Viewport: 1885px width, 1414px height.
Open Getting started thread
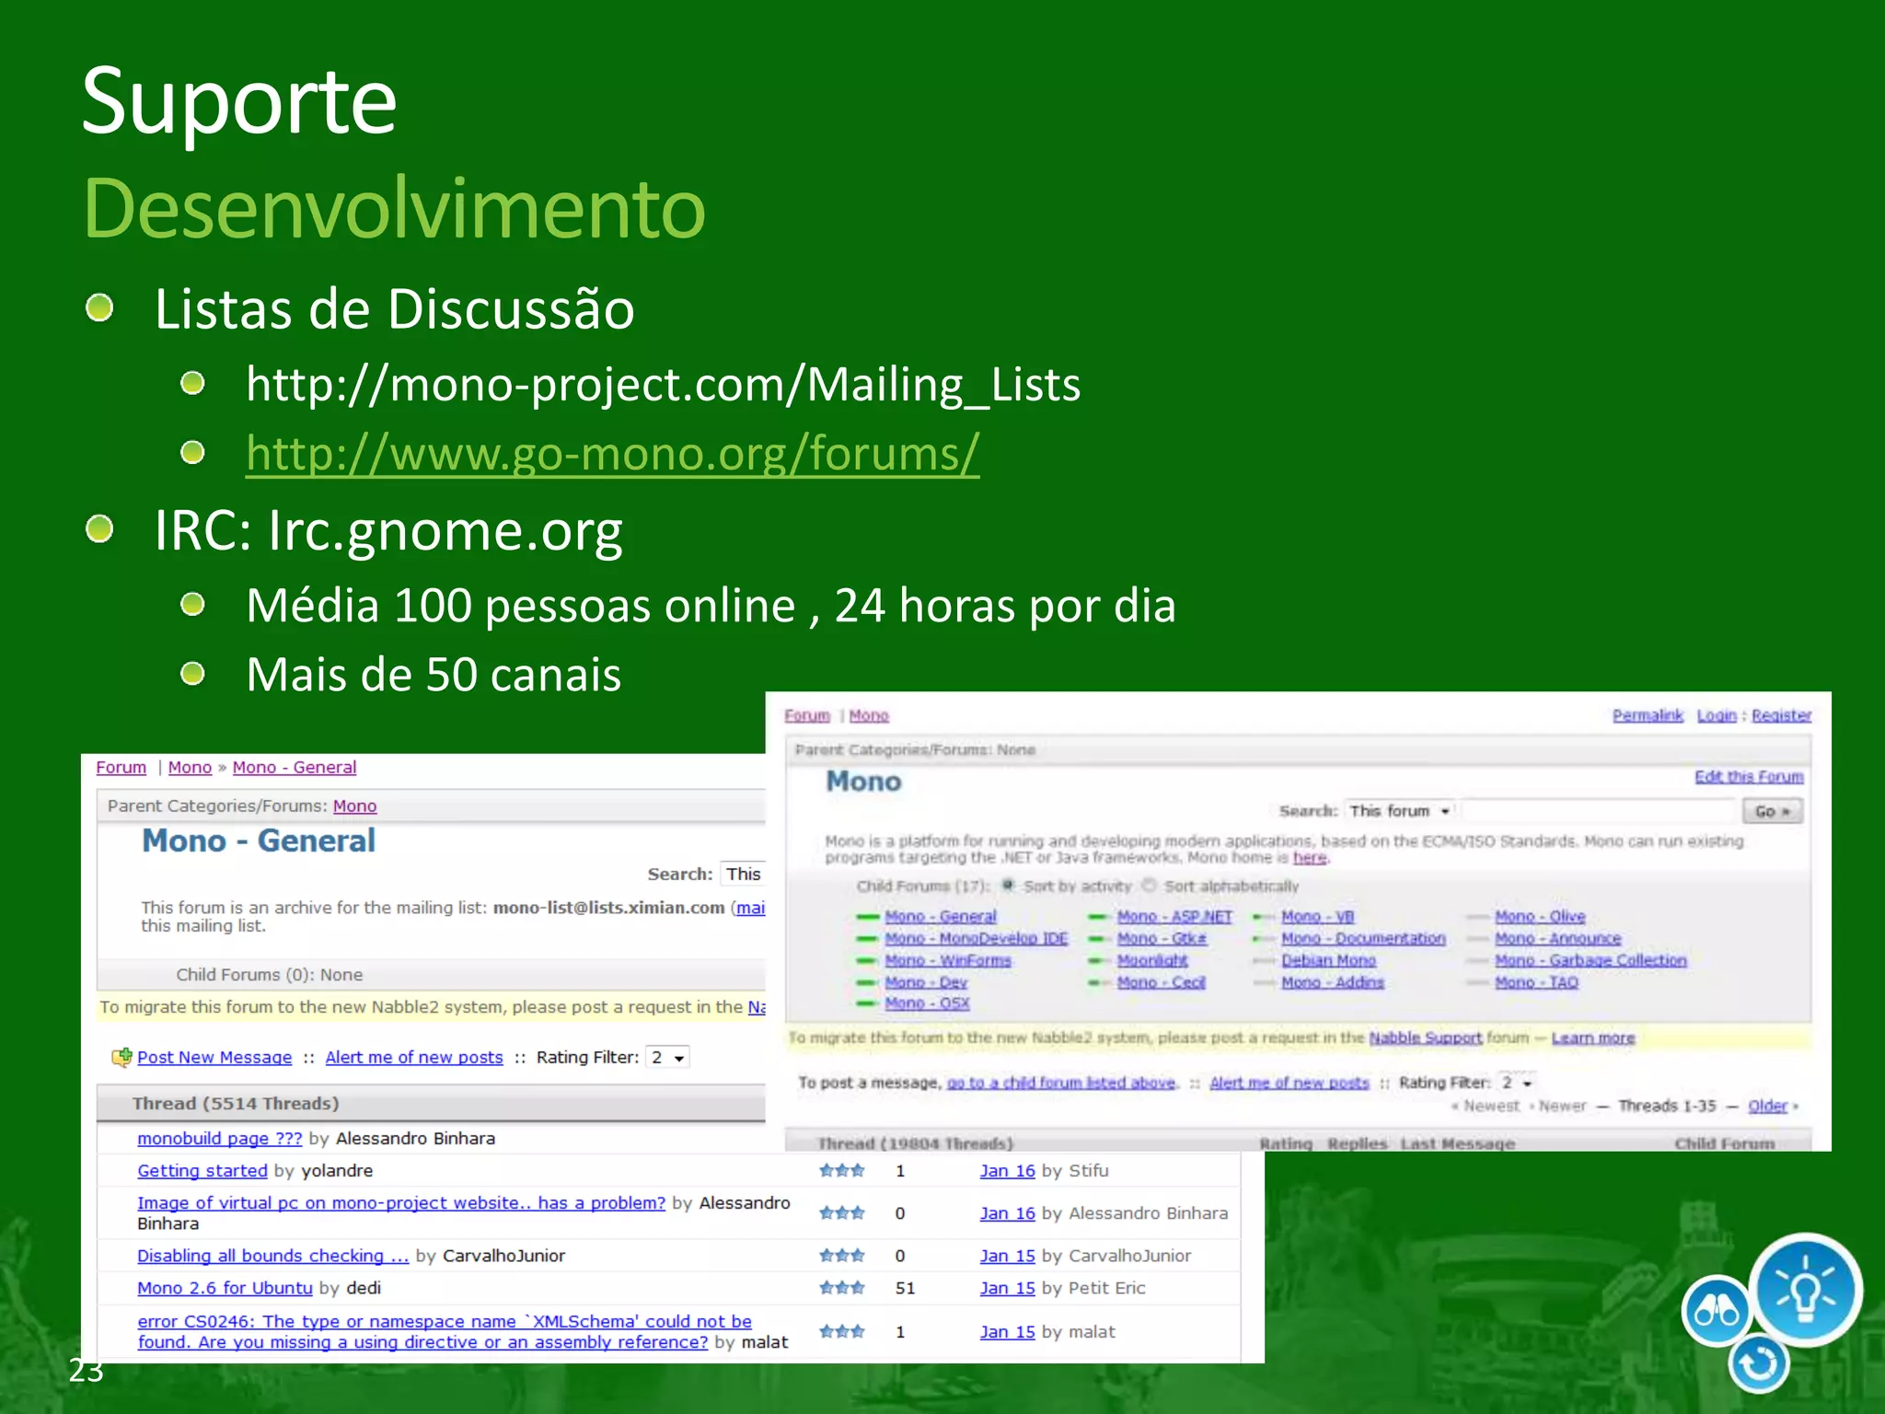[202, 1171]
